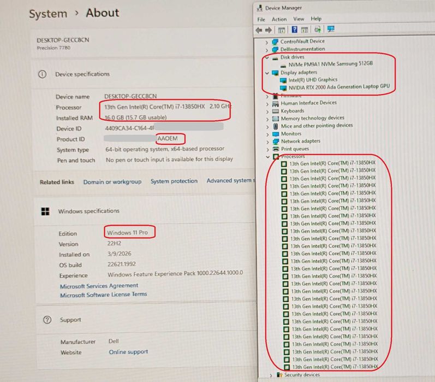The image size is (435, 382).
Task: Click the Precision 7780 model text
Action: tap(53, 48)
